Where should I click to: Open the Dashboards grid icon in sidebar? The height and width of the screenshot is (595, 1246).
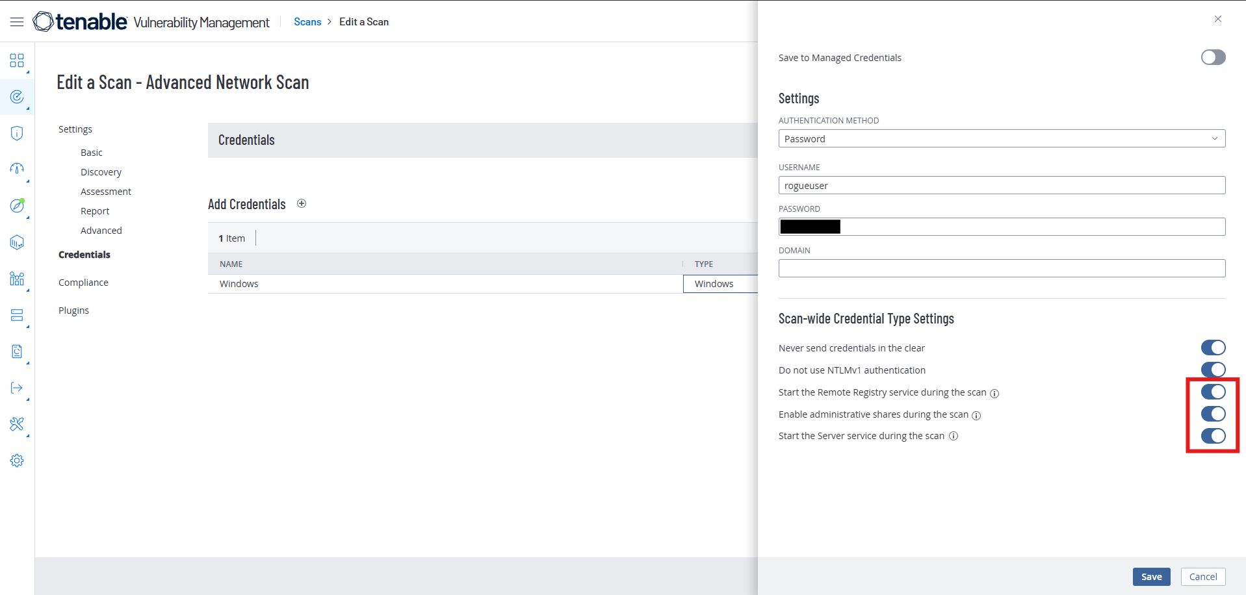click(x=17, y=60)
